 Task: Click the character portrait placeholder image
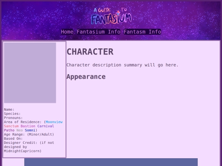[30, 73]
